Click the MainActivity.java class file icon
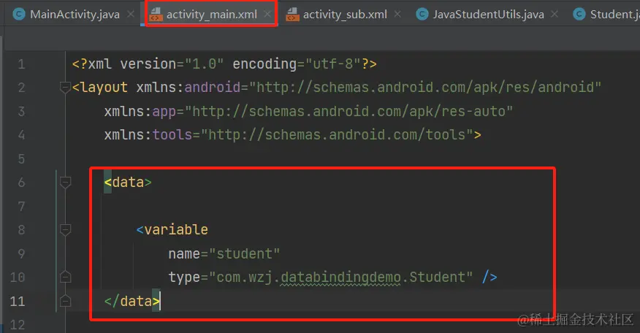The image size is (640, 333). click(19, 15)
